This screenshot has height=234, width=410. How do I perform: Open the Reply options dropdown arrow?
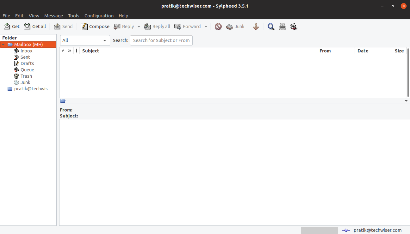point(139,27)
